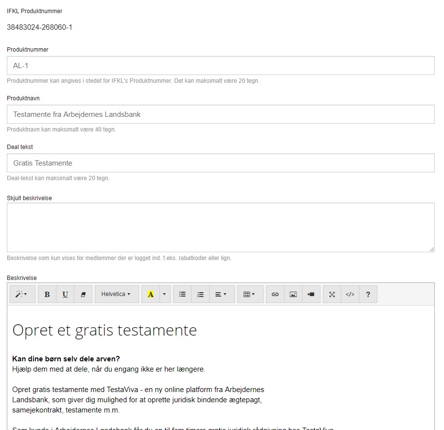Open editor help with question mark
This screenshot has height=430, width=444.
(x=368, y=294)
